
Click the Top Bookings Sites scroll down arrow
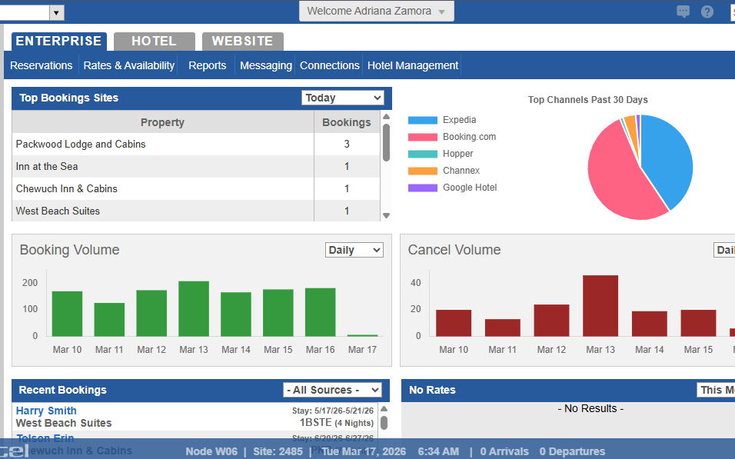pos(386,216)
